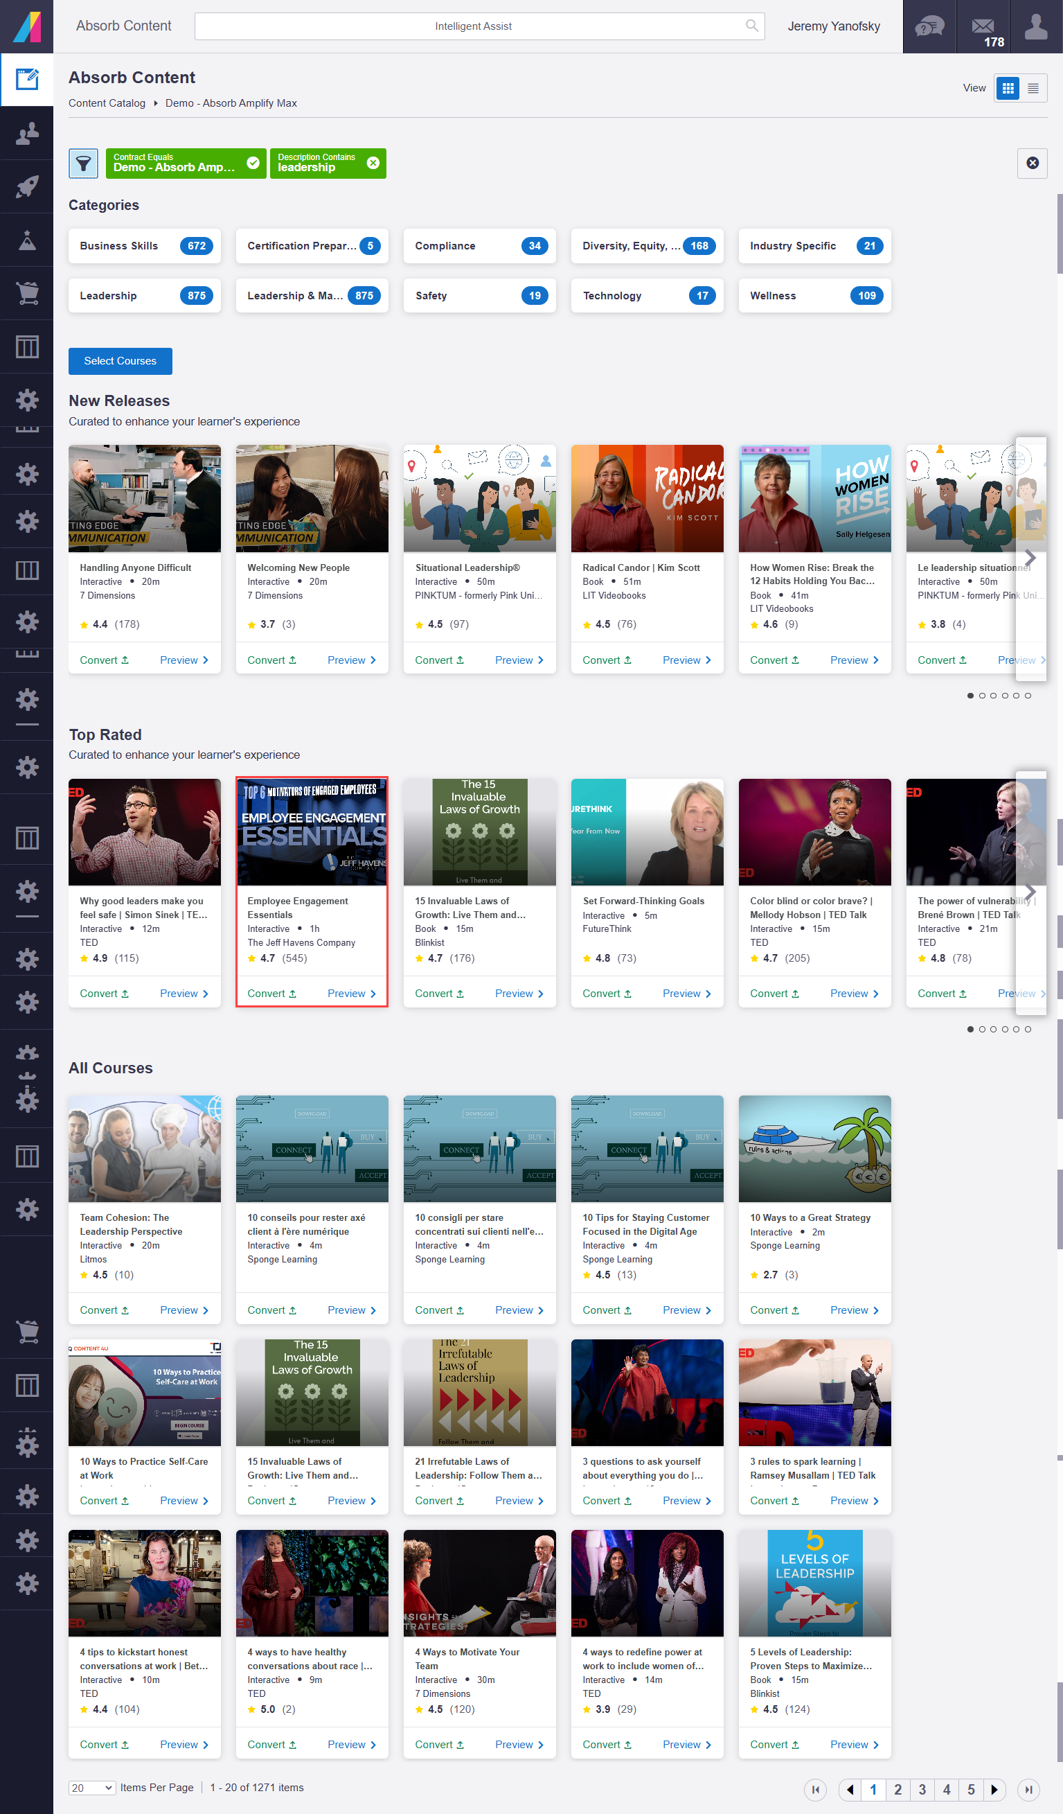Click the topmost shopping cart sidebar icon
This screenshot has height=1814, width=1063.
(26, 293)
